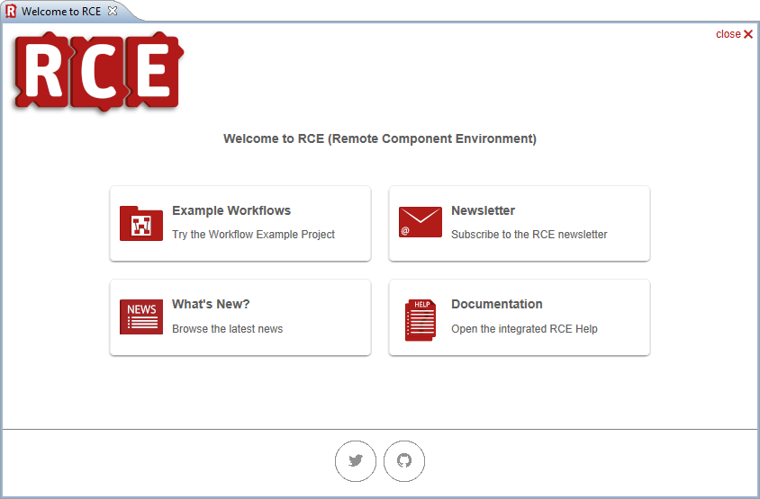Open the Twitter icon link

356,460
